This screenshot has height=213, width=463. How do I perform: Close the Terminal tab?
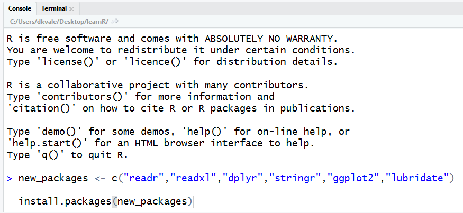71,9
